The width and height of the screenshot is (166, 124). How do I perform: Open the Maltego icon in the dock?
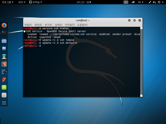[4, 72]
